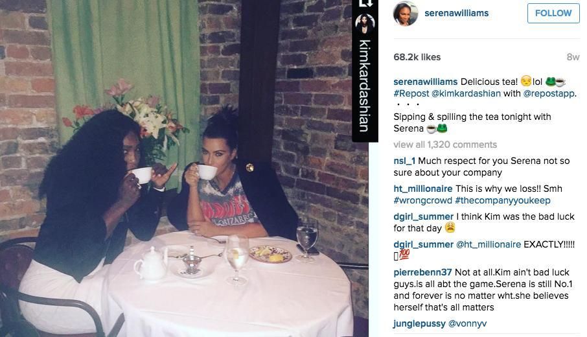Open the serenawilliams username in the header
Image resolution: width=587 pixels, height=337 pixels.
coord(456,13)
